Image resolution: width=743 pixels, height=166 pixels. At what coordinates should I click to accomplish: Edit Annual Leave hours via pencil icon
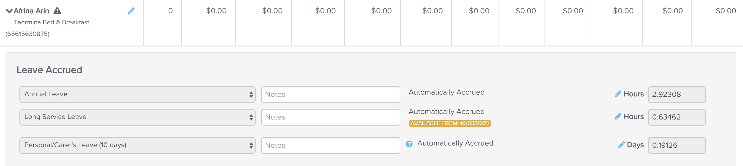click(x=617, y=94)
